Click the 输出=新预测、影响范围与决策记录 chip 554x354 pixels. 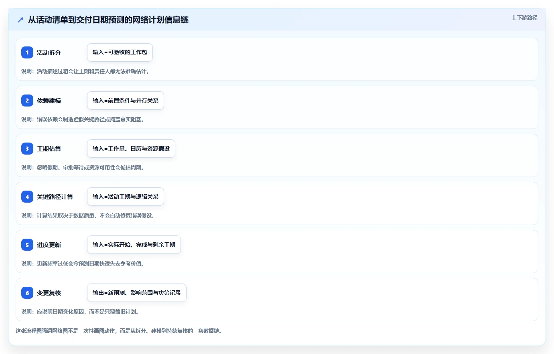coord(137,293)
